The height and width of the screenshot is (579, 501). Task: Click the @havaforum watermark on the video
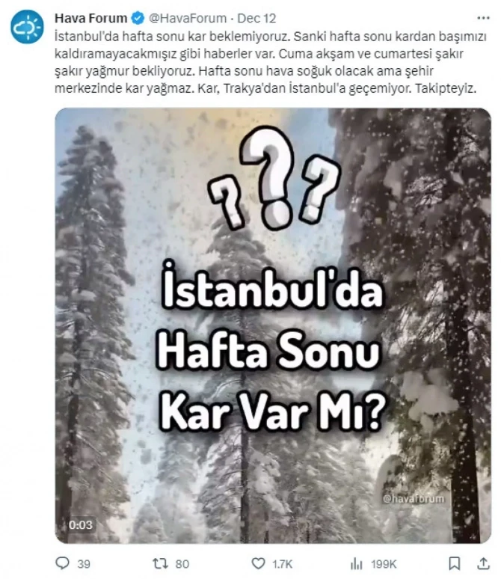[414, 499]
